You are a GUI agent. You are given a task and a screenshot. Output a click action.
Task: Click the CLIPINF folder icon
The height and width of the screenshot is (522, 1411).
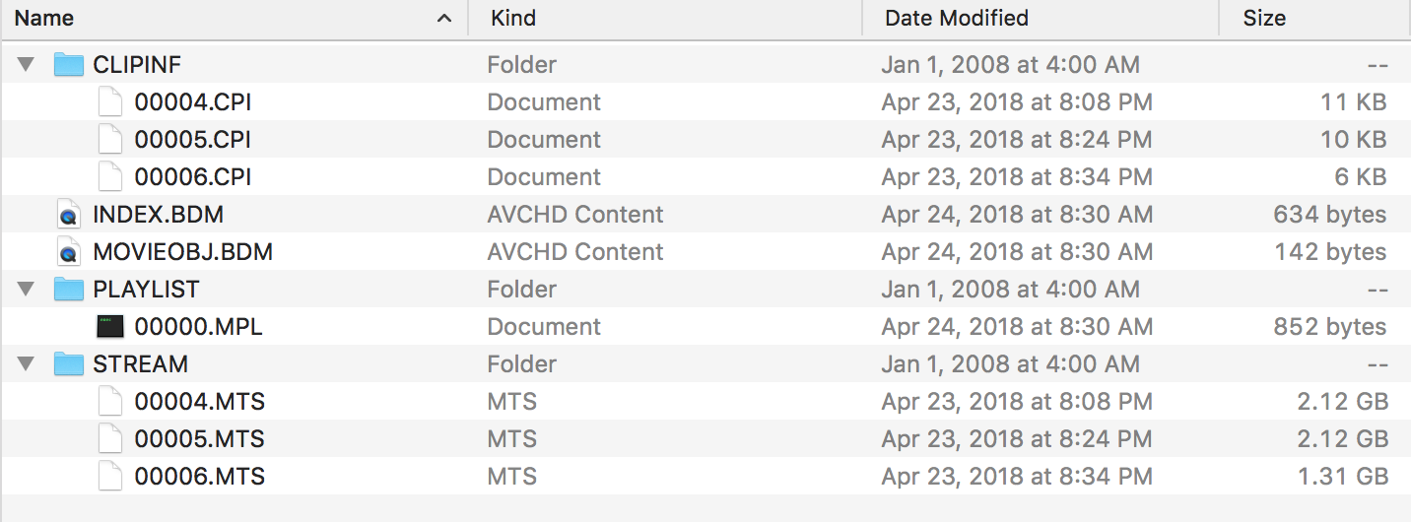tap(68, 65)
